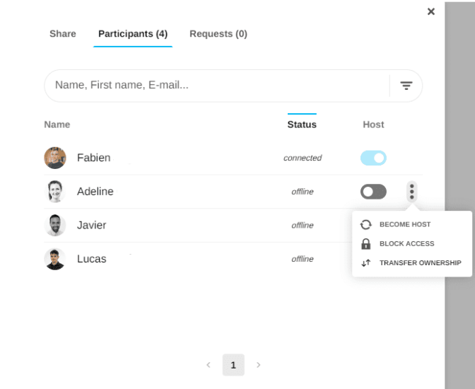This screenshot has width=475, height=389.
Task: Go to the previous page arrow
Action: 209,365
